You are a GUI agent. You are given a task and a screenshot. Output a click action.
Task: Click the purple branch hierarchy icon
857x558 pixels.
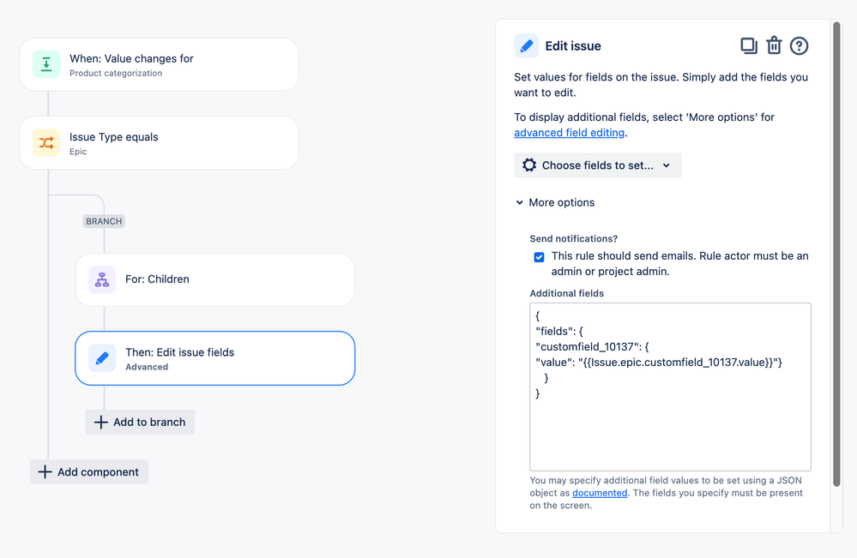coord(102,279)
